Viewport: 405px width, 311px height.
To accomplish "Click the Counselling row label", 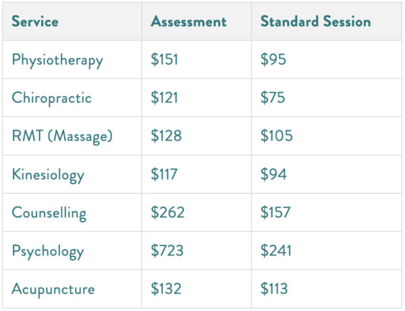I will tap(49, 213).
